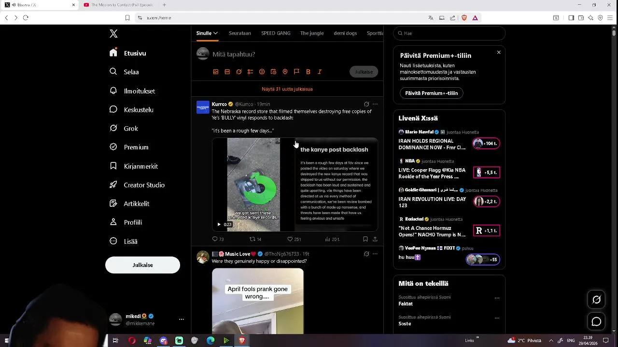Screen dimensions: 618x347
Task: Add location tag to post
Action: (x=285, y=72)
